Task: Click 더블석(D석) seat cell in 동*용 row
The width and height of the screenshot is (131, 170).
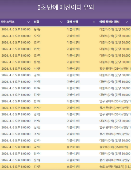Action: pyautogui.click(x=115, y=29)
